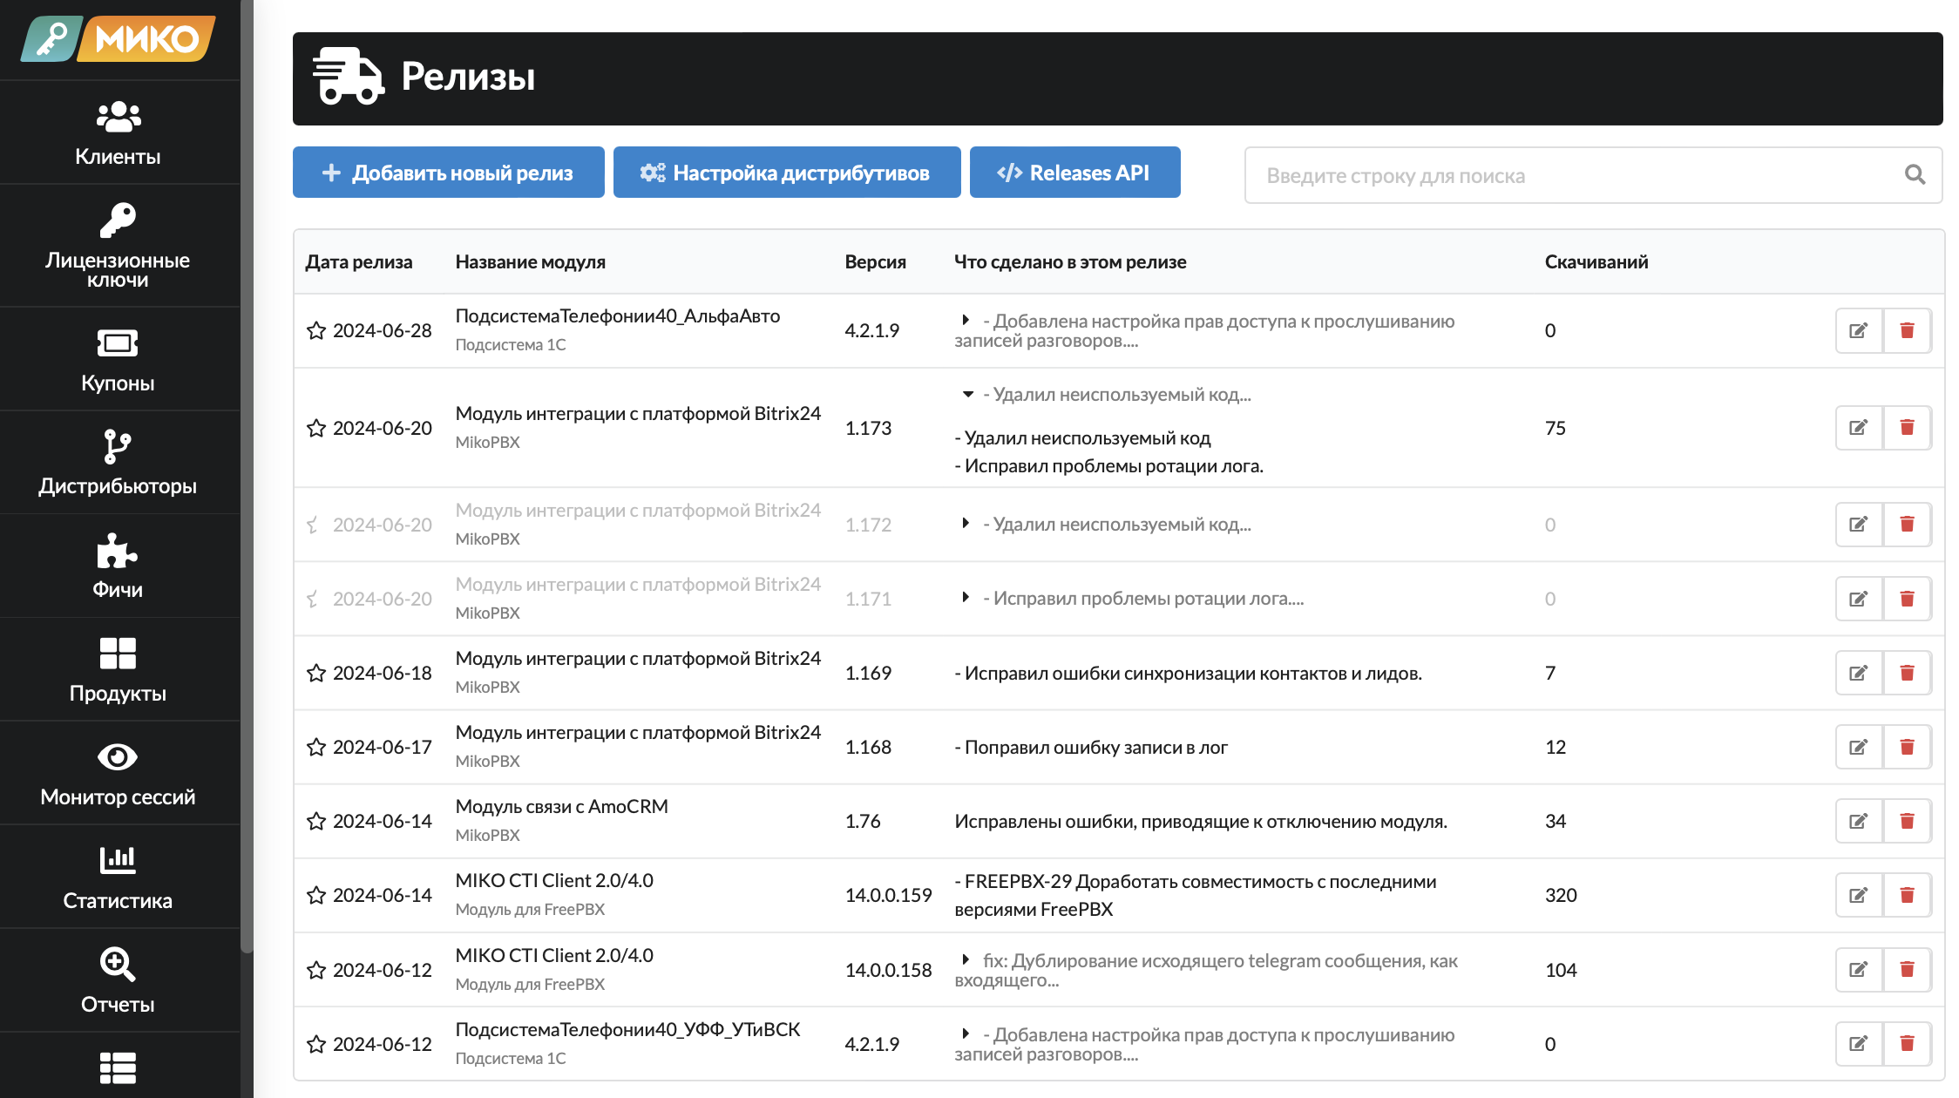Edit the АльфаАвто 4.2.1.9 release

(1859, 330)
